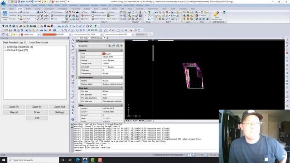The height and width of the screenshot is (163, 290).
Task: Open the Settings menu in menu bar
Action: click(x=42, y=5)
